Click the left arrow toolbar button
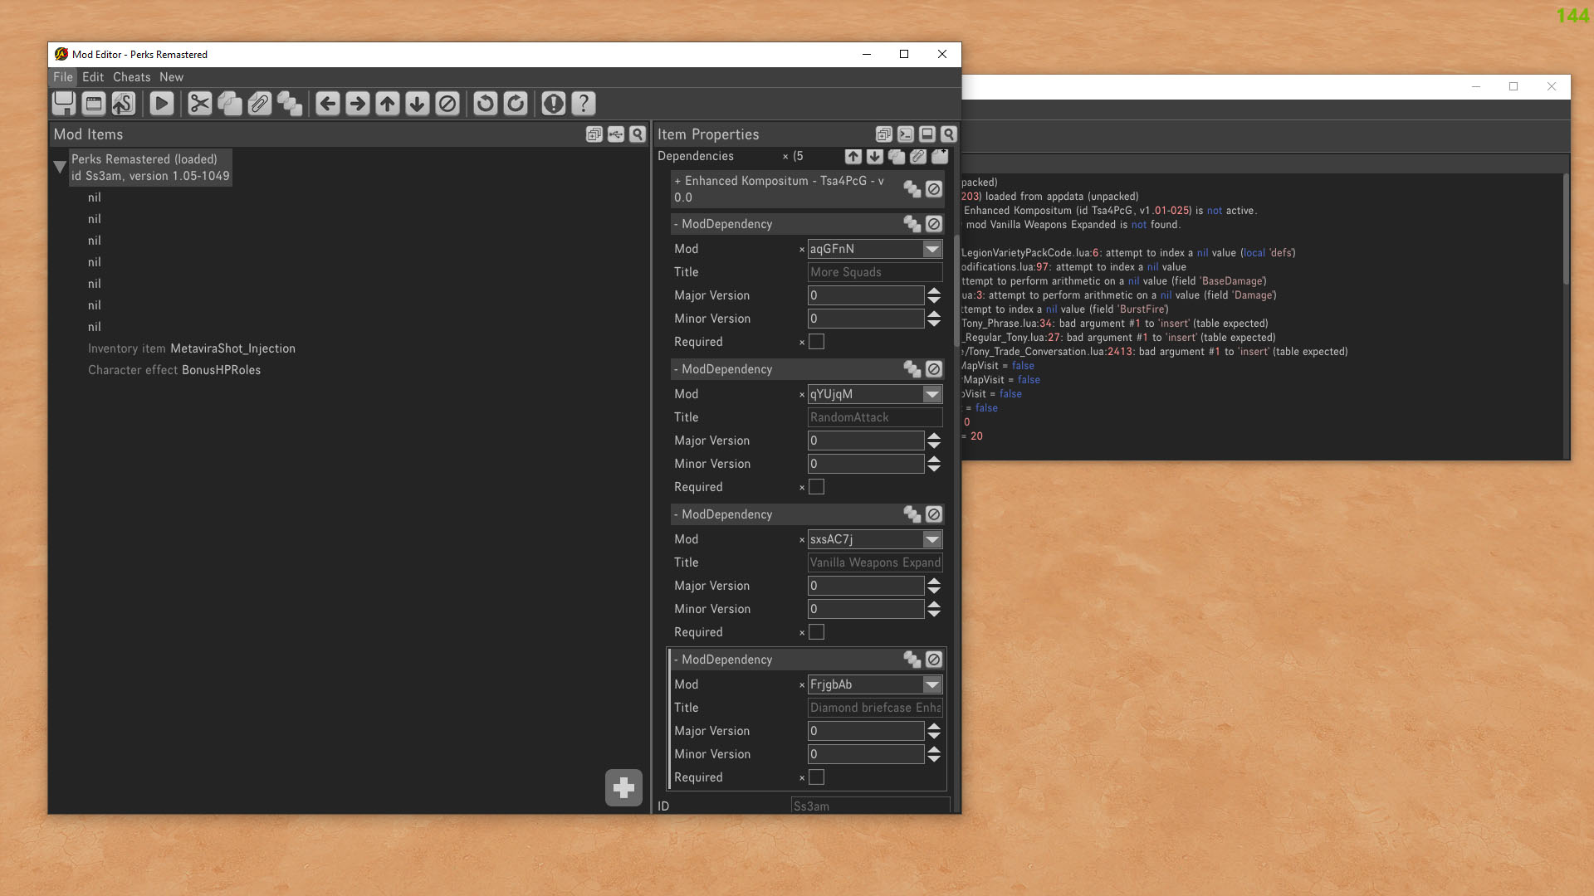This screenshot has height=896, width=1594. (328, 104)
